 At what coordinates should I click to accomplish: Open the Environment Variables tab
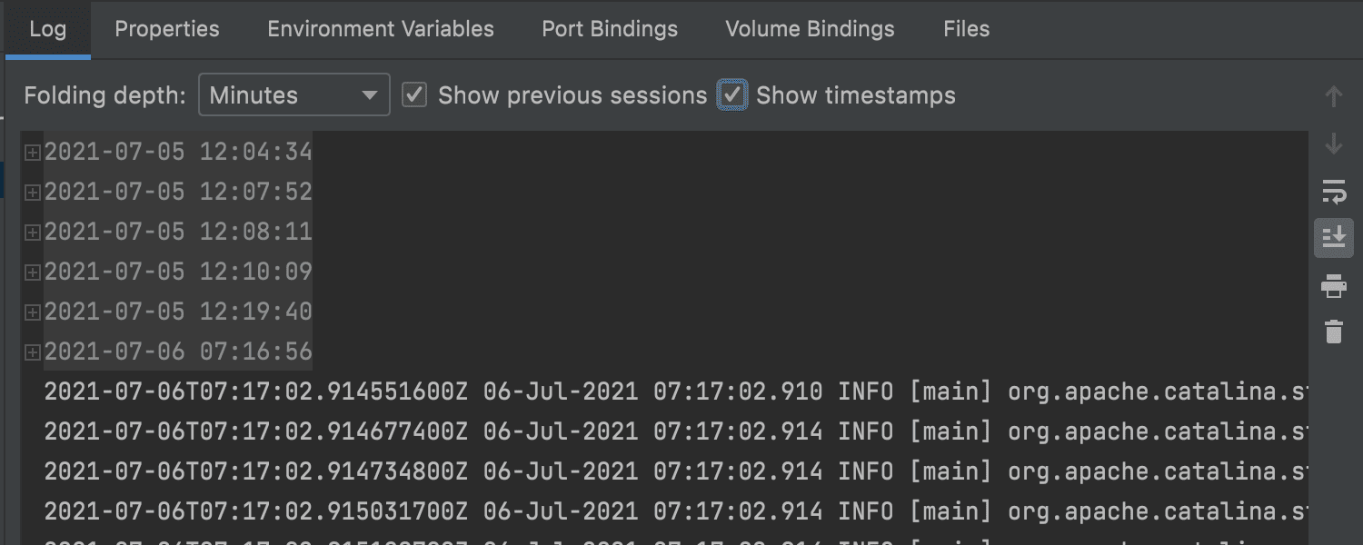tap(381, 29)
